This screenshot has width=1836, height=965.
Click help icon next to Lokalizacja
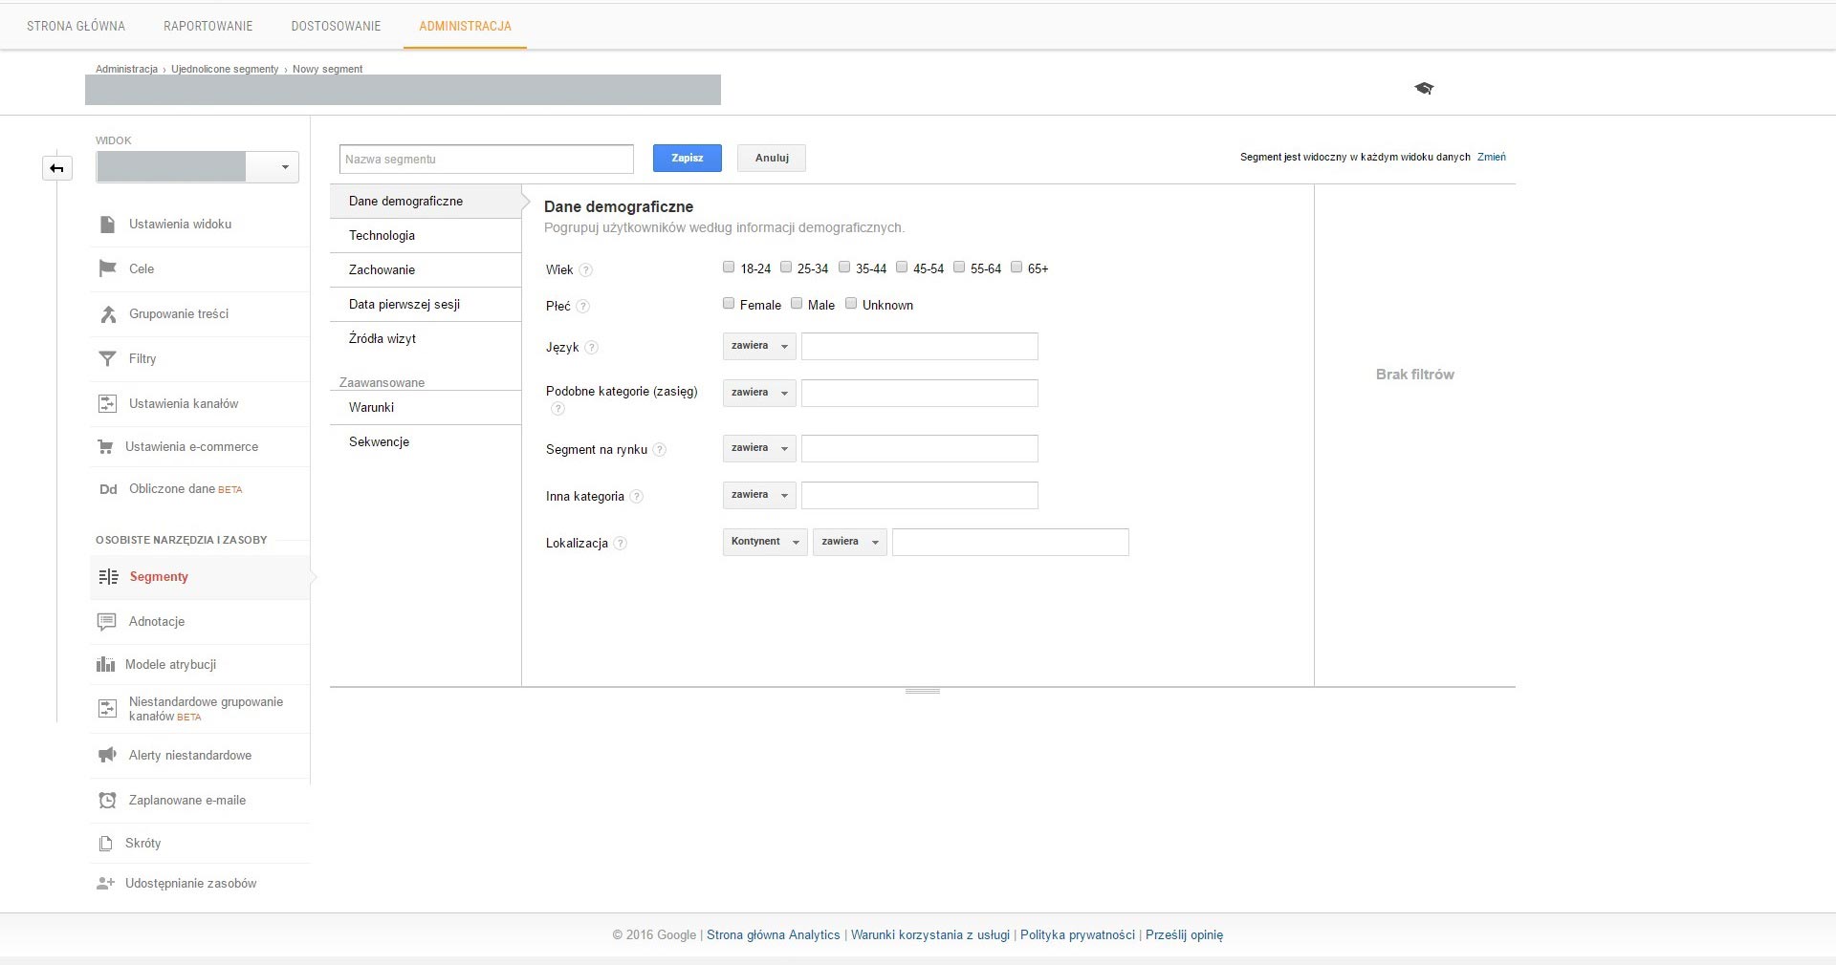(x=621, y=544)
